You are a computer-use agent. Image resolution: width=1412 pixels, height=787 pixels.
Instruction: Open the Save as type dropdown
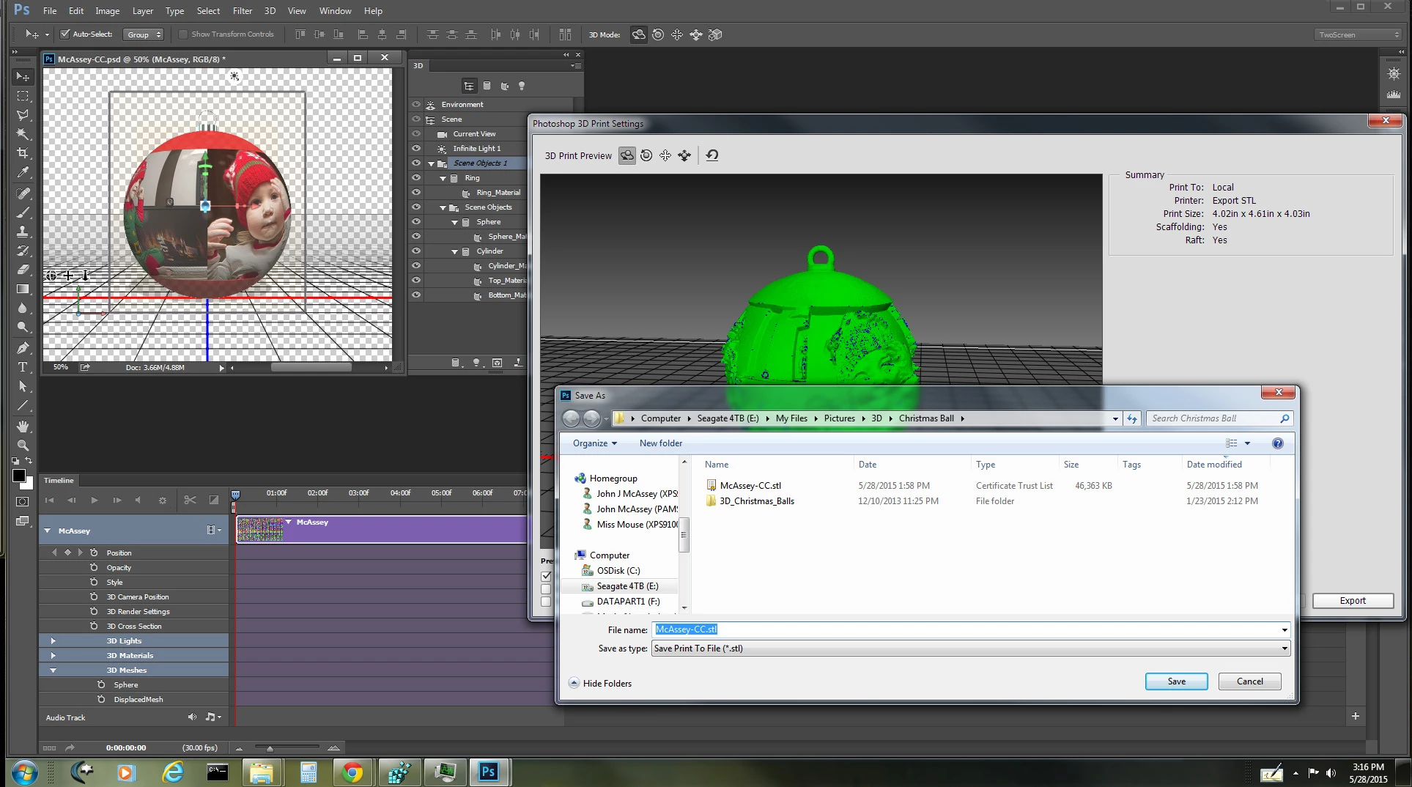[x=971, y=649]
